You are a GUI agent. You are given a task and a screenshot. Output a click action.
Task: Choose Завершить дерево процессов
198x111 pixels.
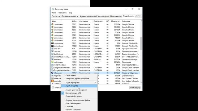pos(77,79)
